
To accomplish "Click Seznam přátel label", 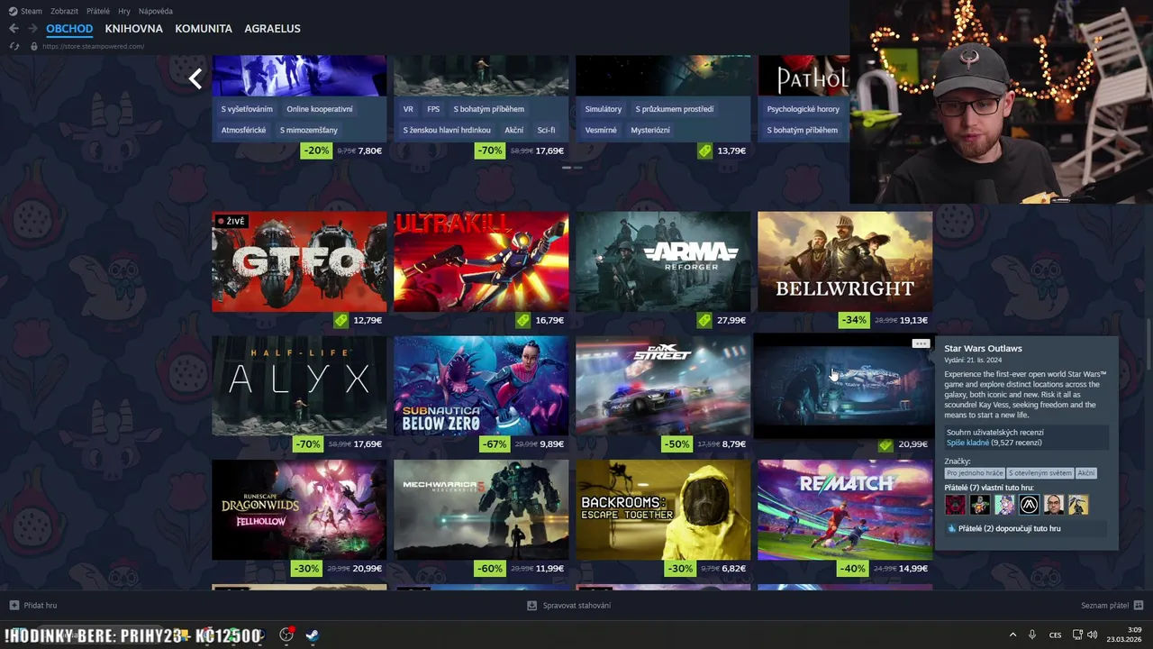I will (x=1104, y=605).
